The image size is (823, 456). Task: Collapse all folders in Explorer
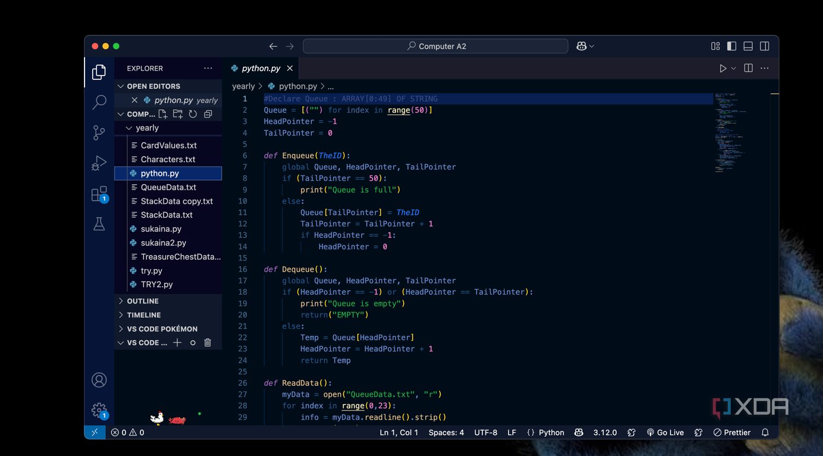(x=208, y=114)
